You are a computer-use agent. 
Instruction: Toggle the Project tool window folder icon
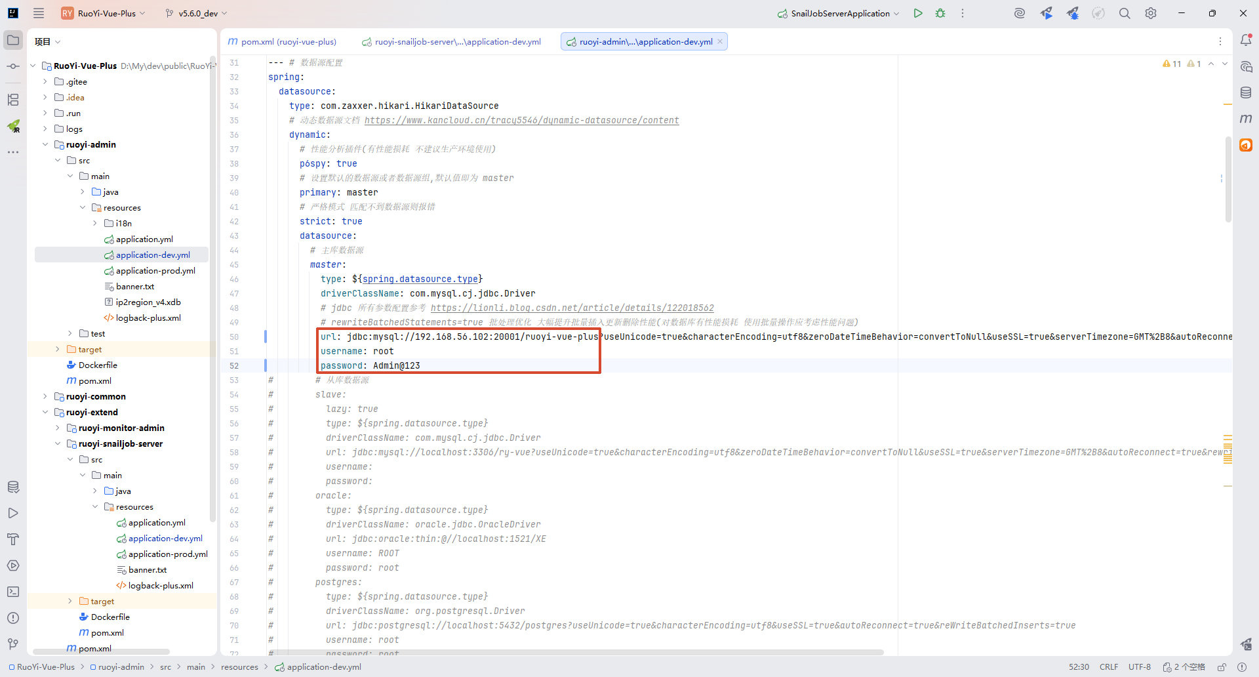(x=13, y=41)
